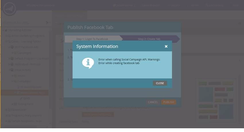The height and width of the screenshot is (132, 244).
Task: Open Admin in top navigation bar
Action: 195,5
